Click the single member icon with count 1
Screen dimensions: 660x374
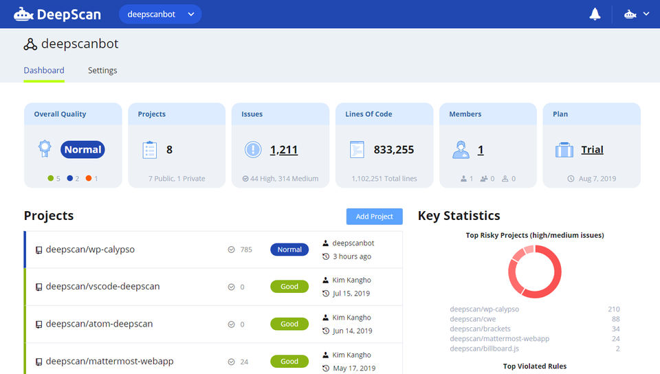463,179
